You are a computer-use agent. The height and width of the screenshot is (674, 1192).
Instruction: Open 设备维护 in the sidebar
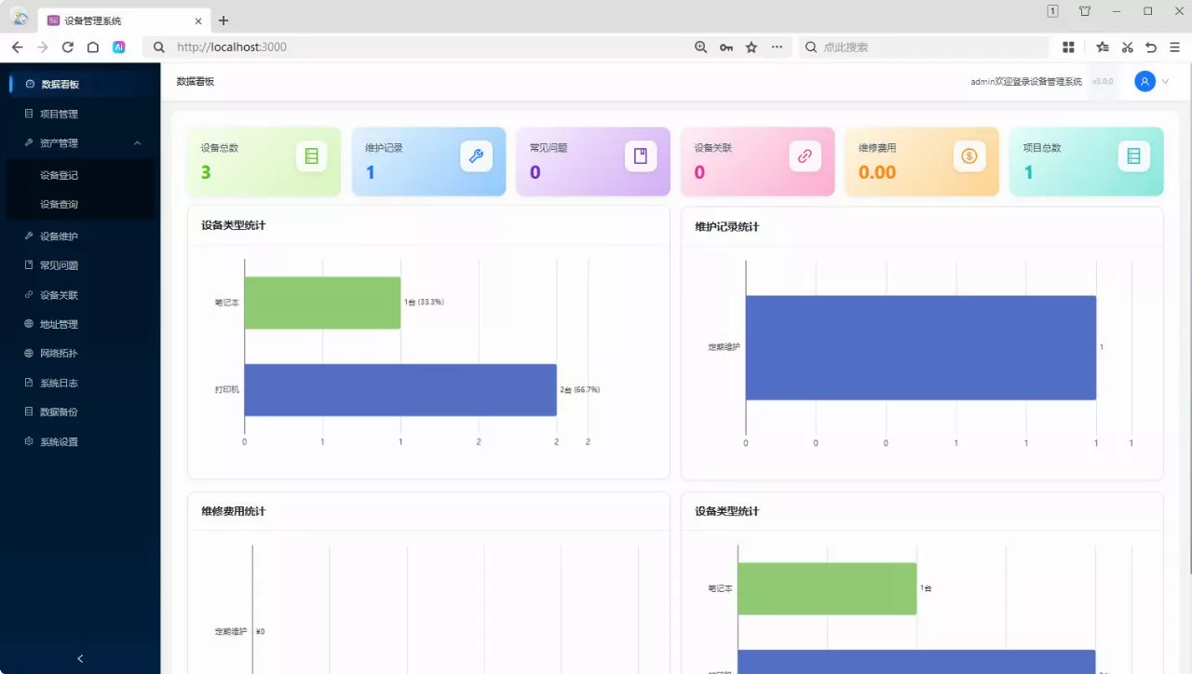click(x=80, y=236)
